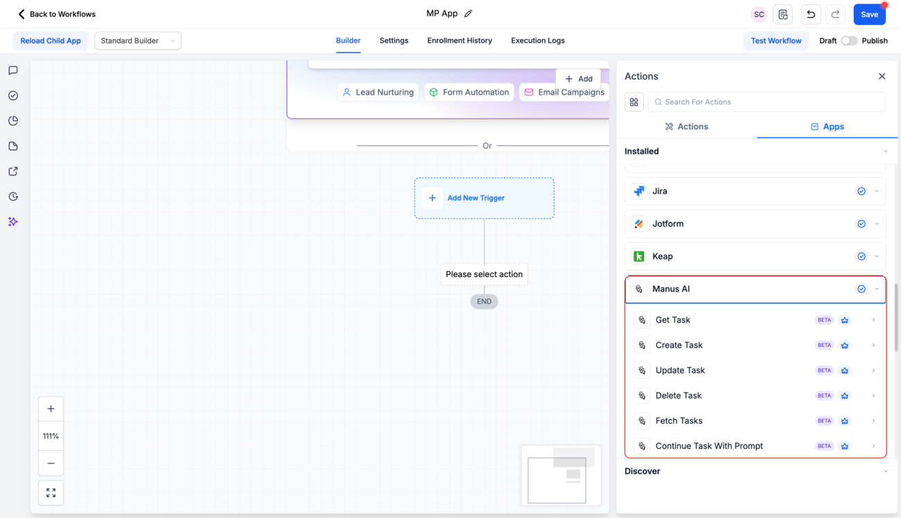This screenshot has height=518, width=901.
Task: Click the redo arrow in the top toolbar
Action: pos(834,14)
